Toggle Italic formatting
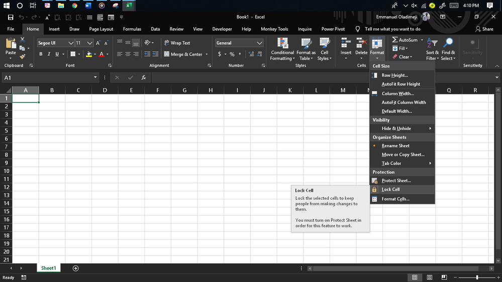This screenshot has width=502, height=282. point(49,54)
